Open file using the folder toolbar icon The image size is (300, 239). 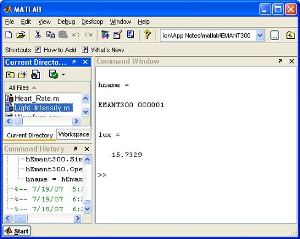click(x=21, y=35)
